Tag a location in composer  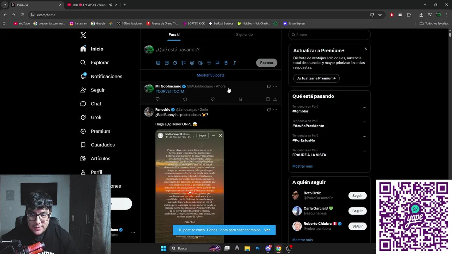(209, 63)
